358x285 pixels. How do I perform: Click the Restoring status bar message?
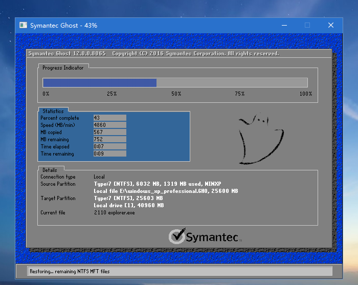tap(70, 271)
